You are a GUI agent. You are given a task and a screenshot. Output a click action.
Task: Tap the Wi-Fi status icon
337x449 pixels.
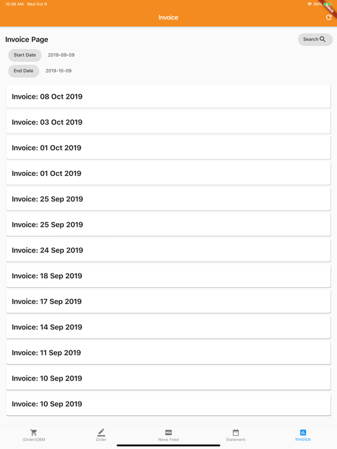pyautogui.click(x=310, y=4)
